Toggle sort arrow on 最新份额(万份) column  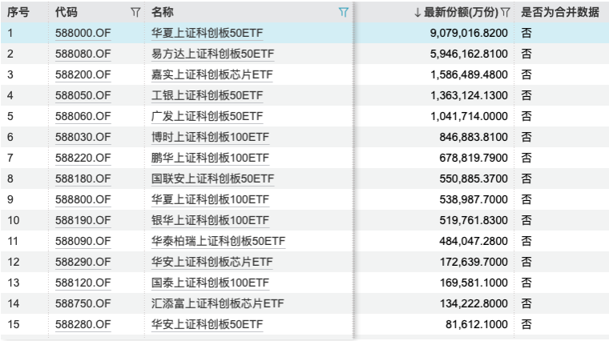click(417, 13)
